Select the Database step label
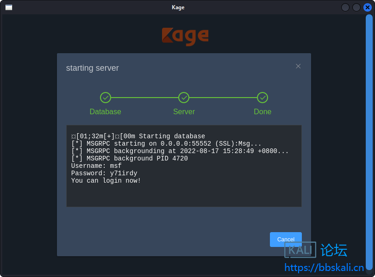This screenshot has width=375, height=277. (106, 112)
